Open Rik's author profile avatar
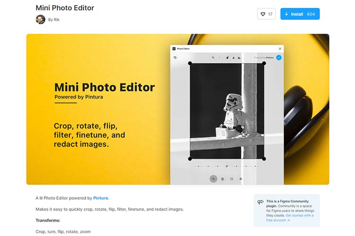The width and height of the screenshot is (355, 236). pos(40,19)
